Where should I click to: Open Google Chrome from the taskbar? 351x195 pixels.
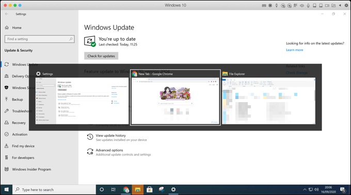tap(126, 190)
